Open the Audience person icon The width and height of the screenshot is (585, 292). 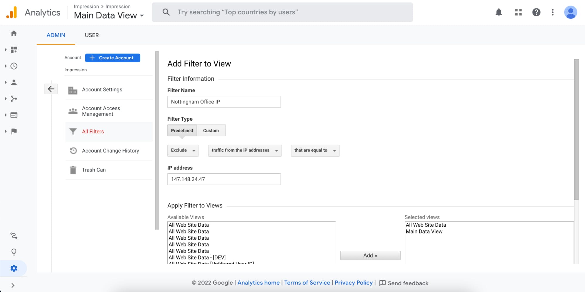point(14,82)
